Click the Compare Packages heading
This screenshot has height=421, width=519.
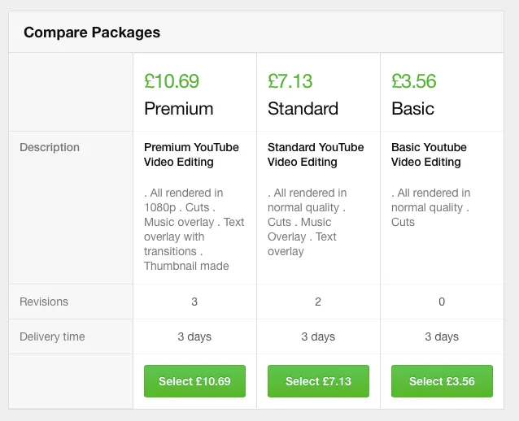pos(92,33)
